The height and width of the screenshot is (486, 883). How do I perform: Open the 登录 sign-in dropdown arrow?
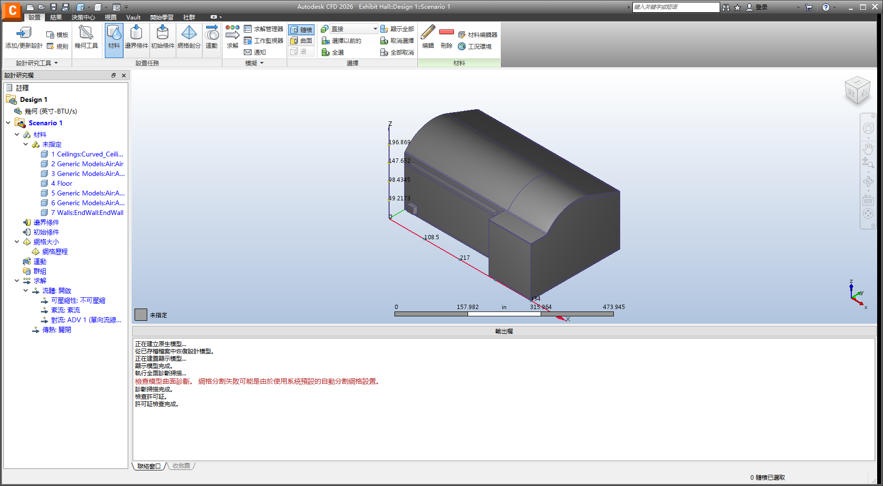click(798, 7)
